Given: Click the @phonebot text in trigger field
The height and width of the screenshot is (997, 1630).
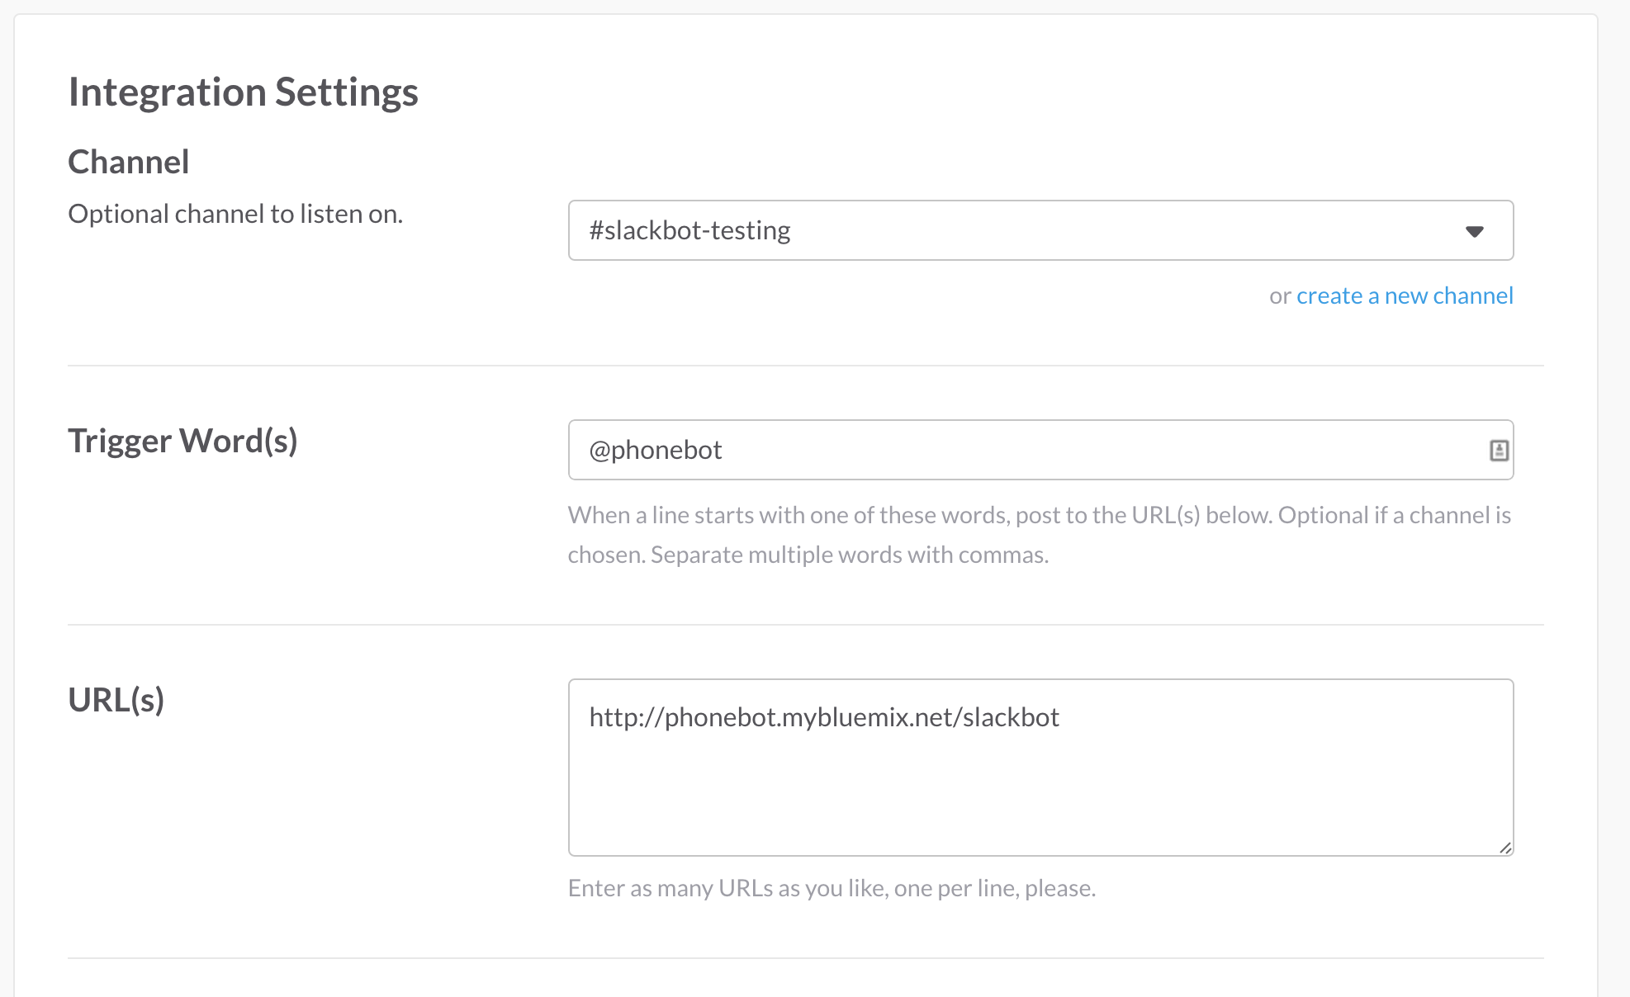Looking at the screenshot, I should coord(656,450).
